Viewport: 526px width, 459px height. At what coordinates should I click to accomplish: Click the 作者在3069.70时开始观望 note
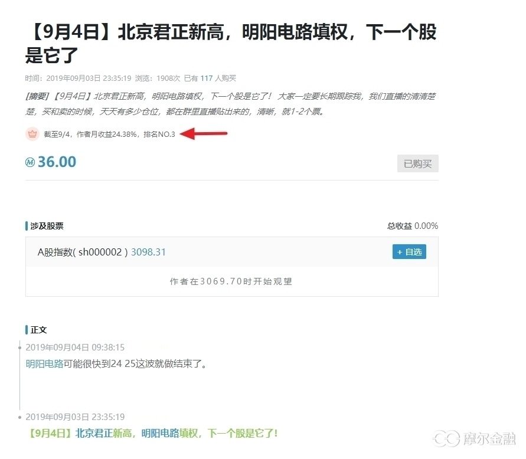[231, 281]
